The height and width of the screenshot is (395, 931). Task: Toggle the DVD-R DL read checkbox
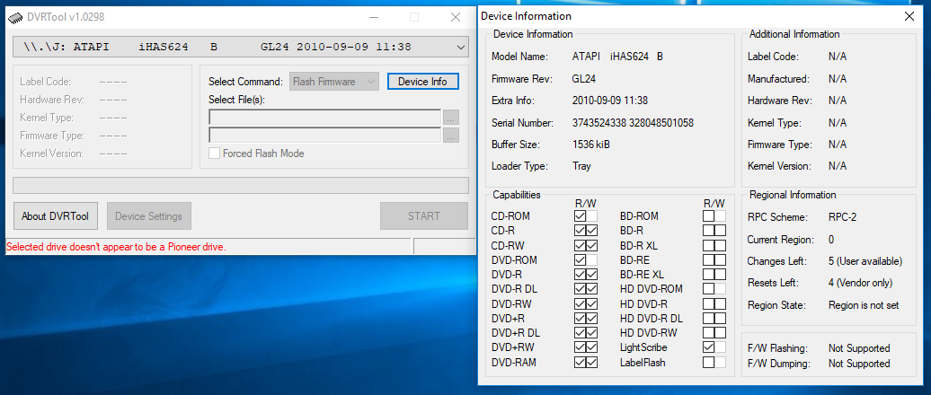(x=581, y=289)
